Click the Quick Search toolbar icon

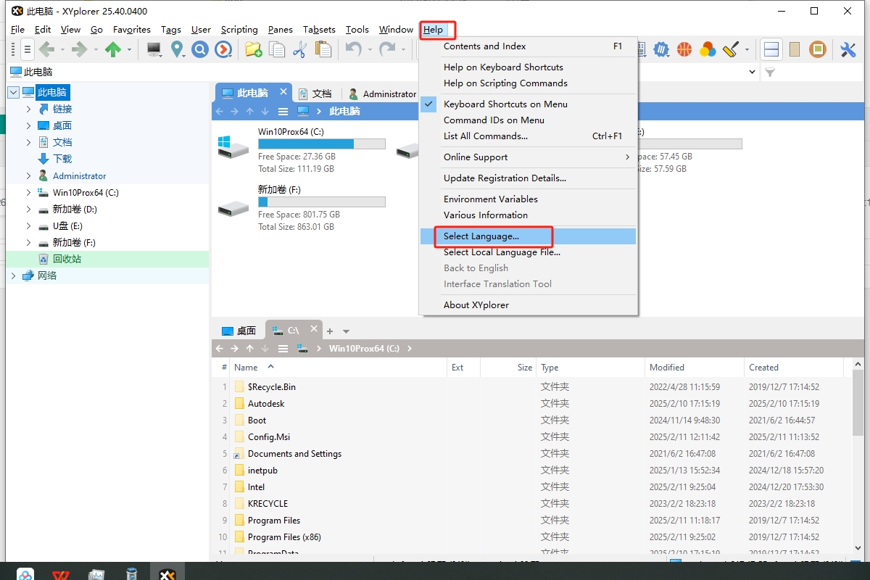[223, 49]
